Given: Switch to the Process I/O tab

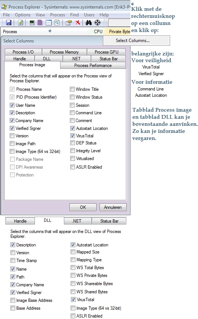Looking at the screenshot, I should click(23, 52).
